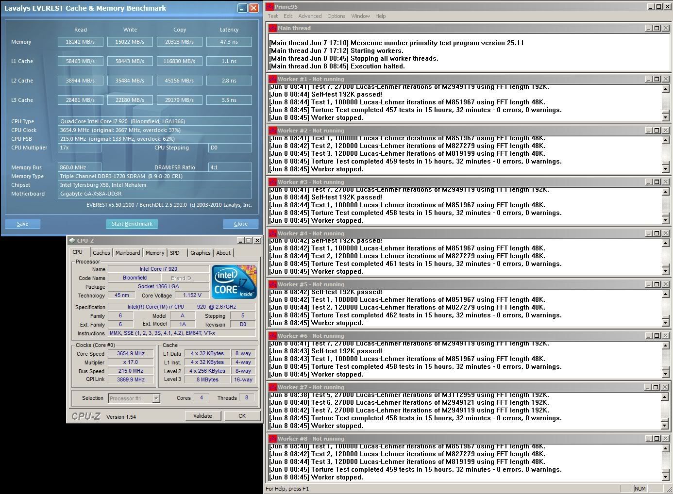Click Worker #2 scrollbar down arrow

click(665, 168)
